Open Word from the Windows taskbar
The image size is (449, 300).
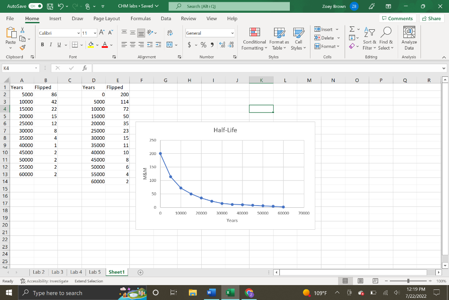point(211,293)
